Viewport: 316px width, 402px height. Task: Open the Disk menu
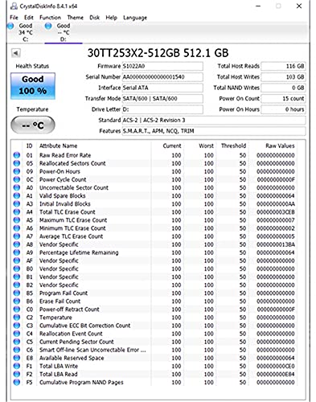[95, 18]
